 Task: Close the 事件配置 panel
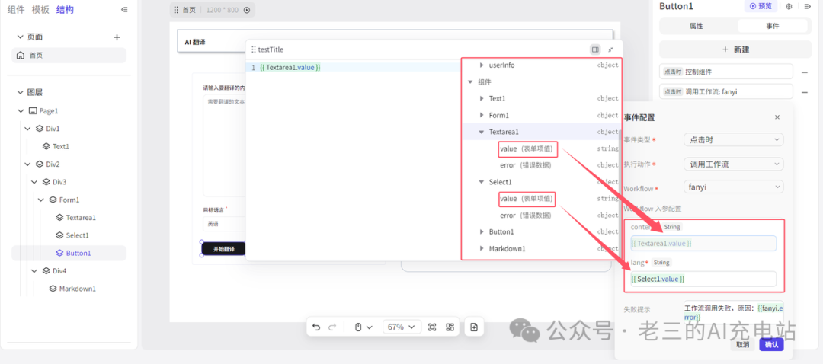coord(777,117)
